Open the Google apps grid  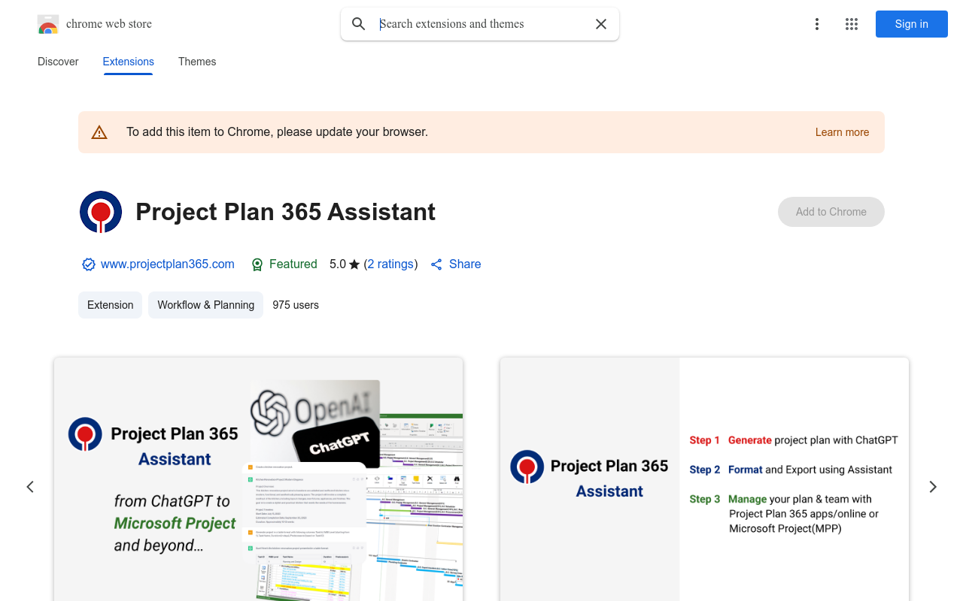click(852, 24)
